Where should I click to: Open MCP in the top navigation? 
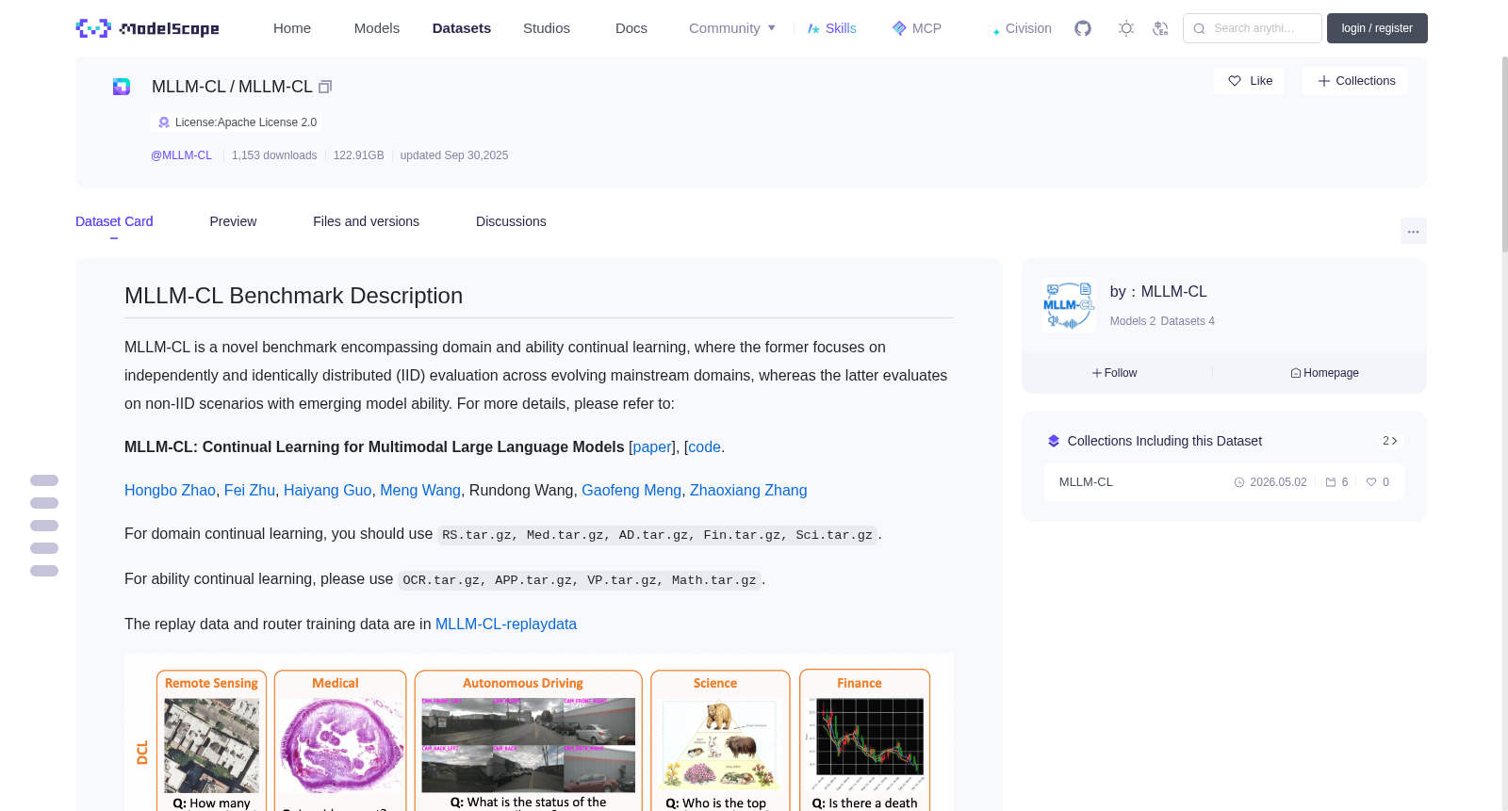(916, 28)
